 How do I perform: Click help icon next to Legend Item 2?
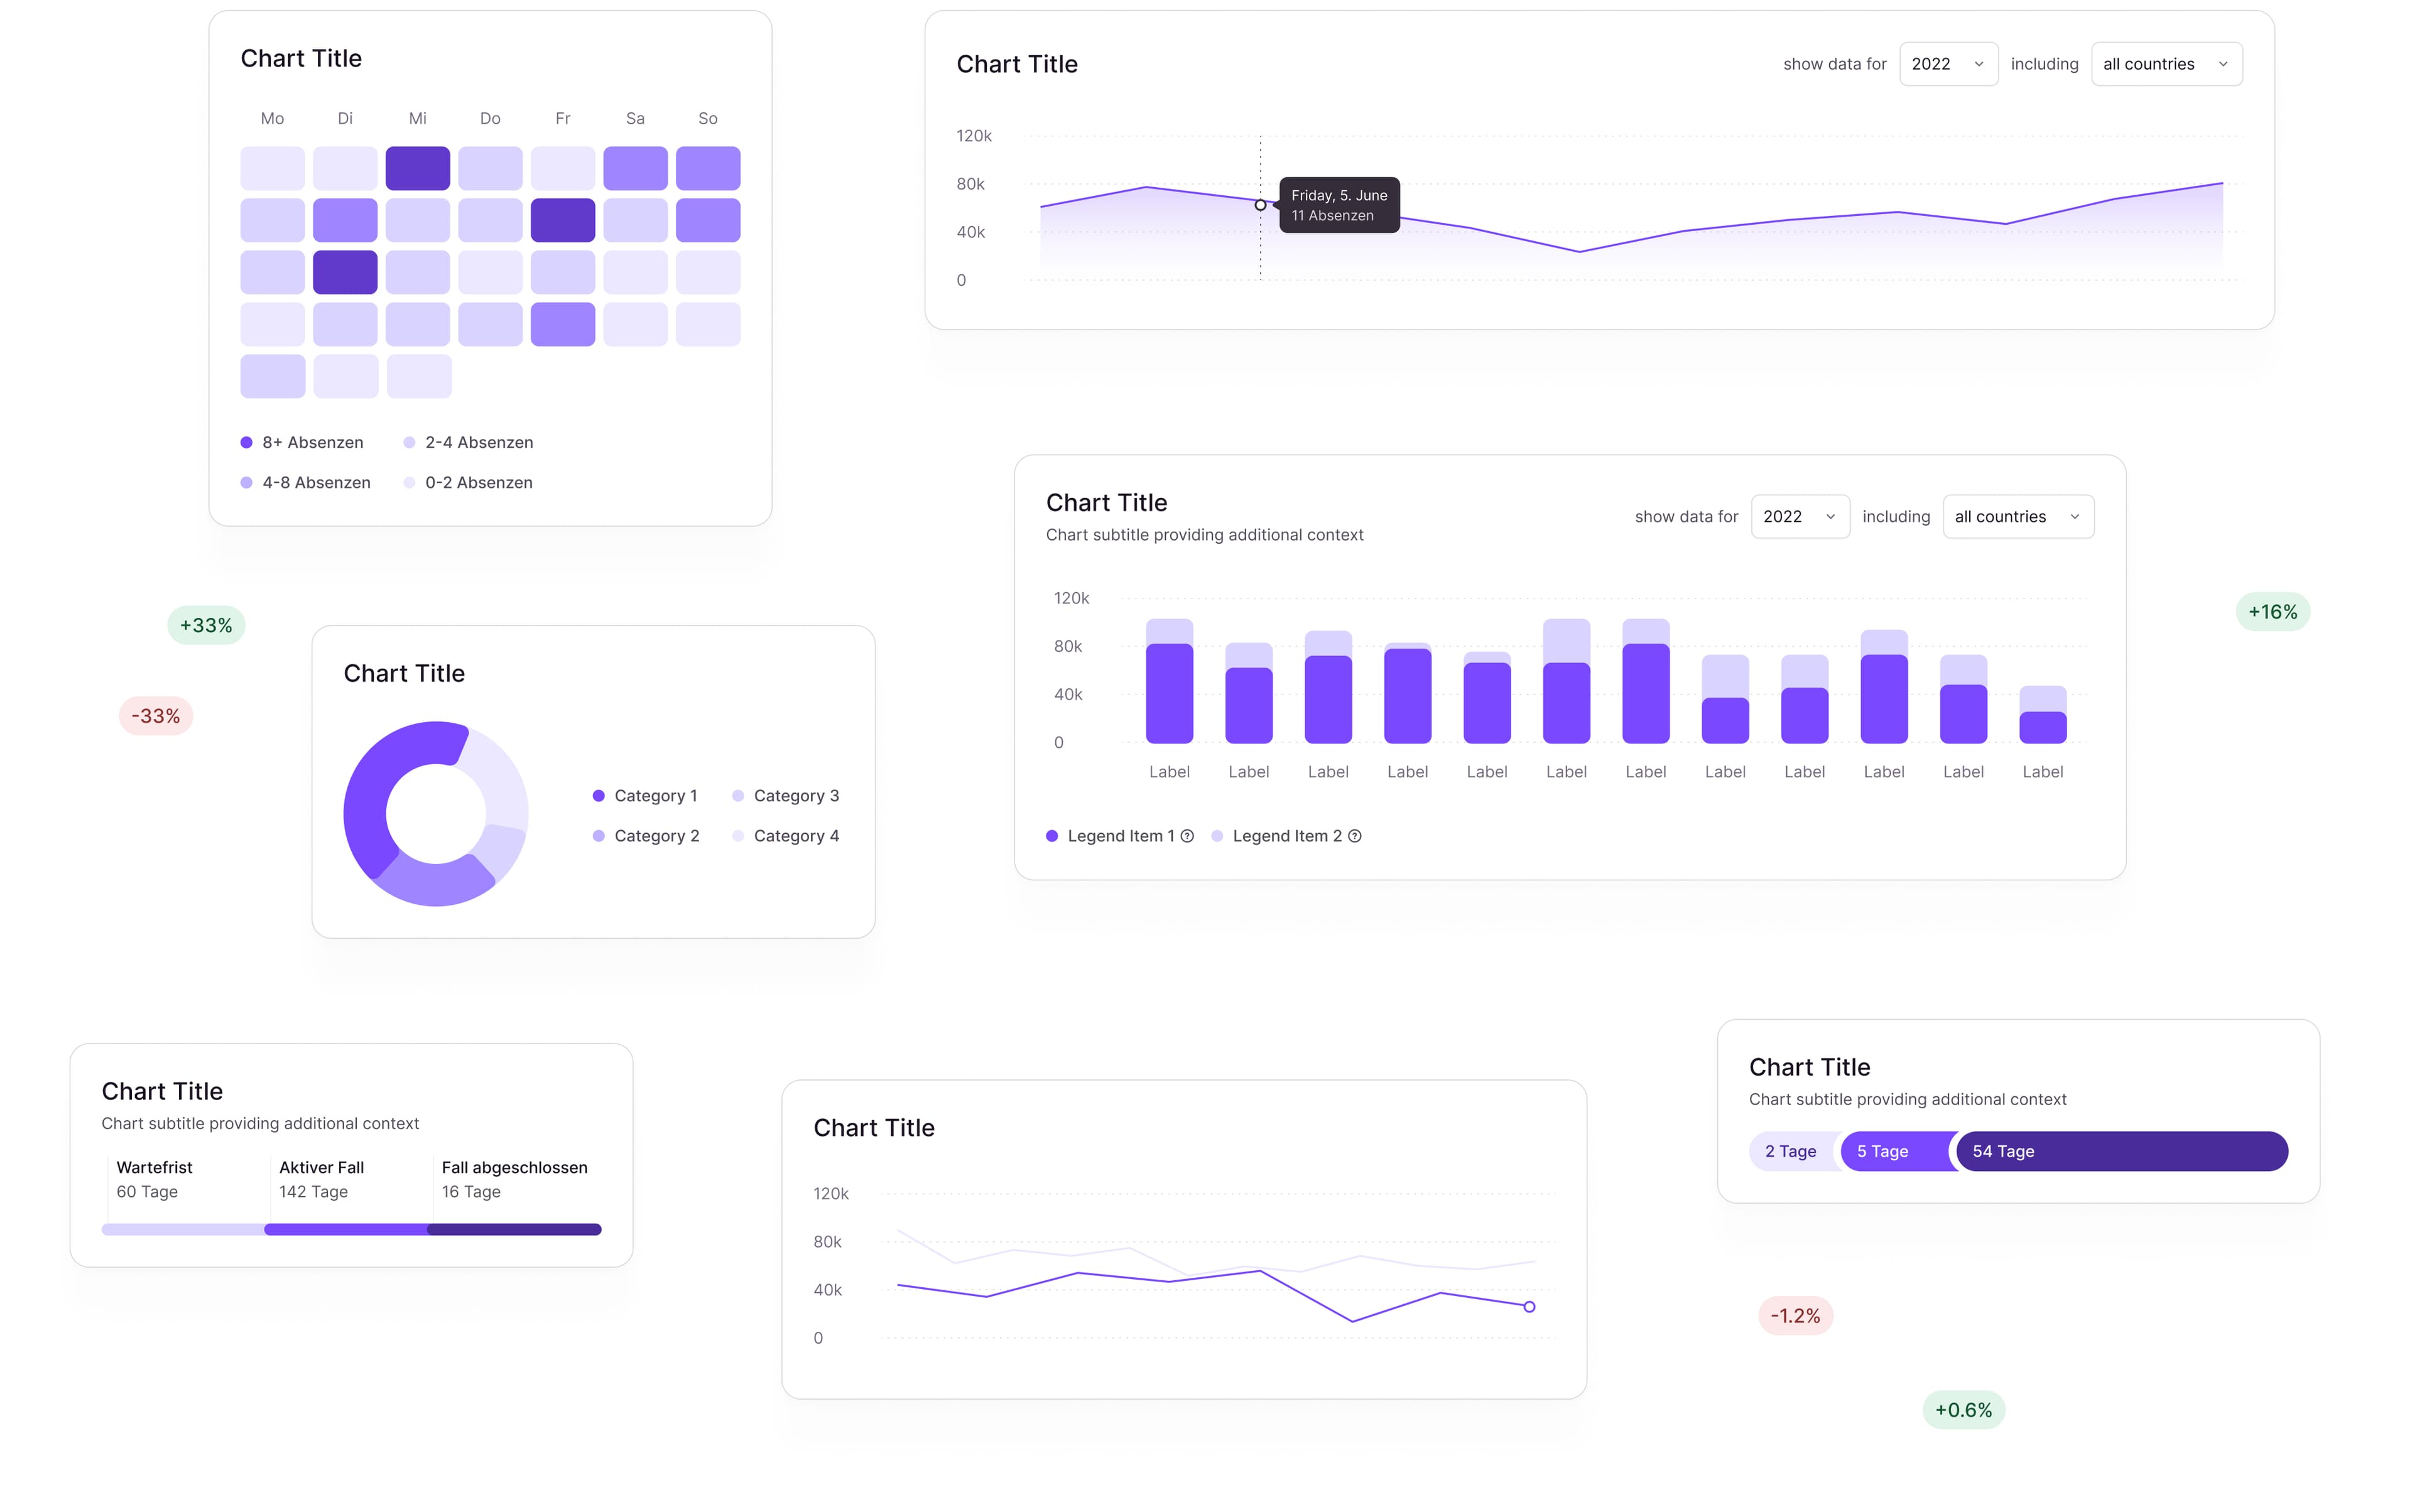pos(1354,836)
